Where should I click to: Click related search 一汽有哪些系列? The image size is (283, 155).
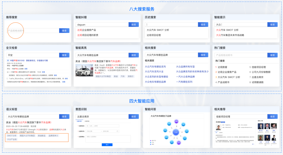click(184, 82)
